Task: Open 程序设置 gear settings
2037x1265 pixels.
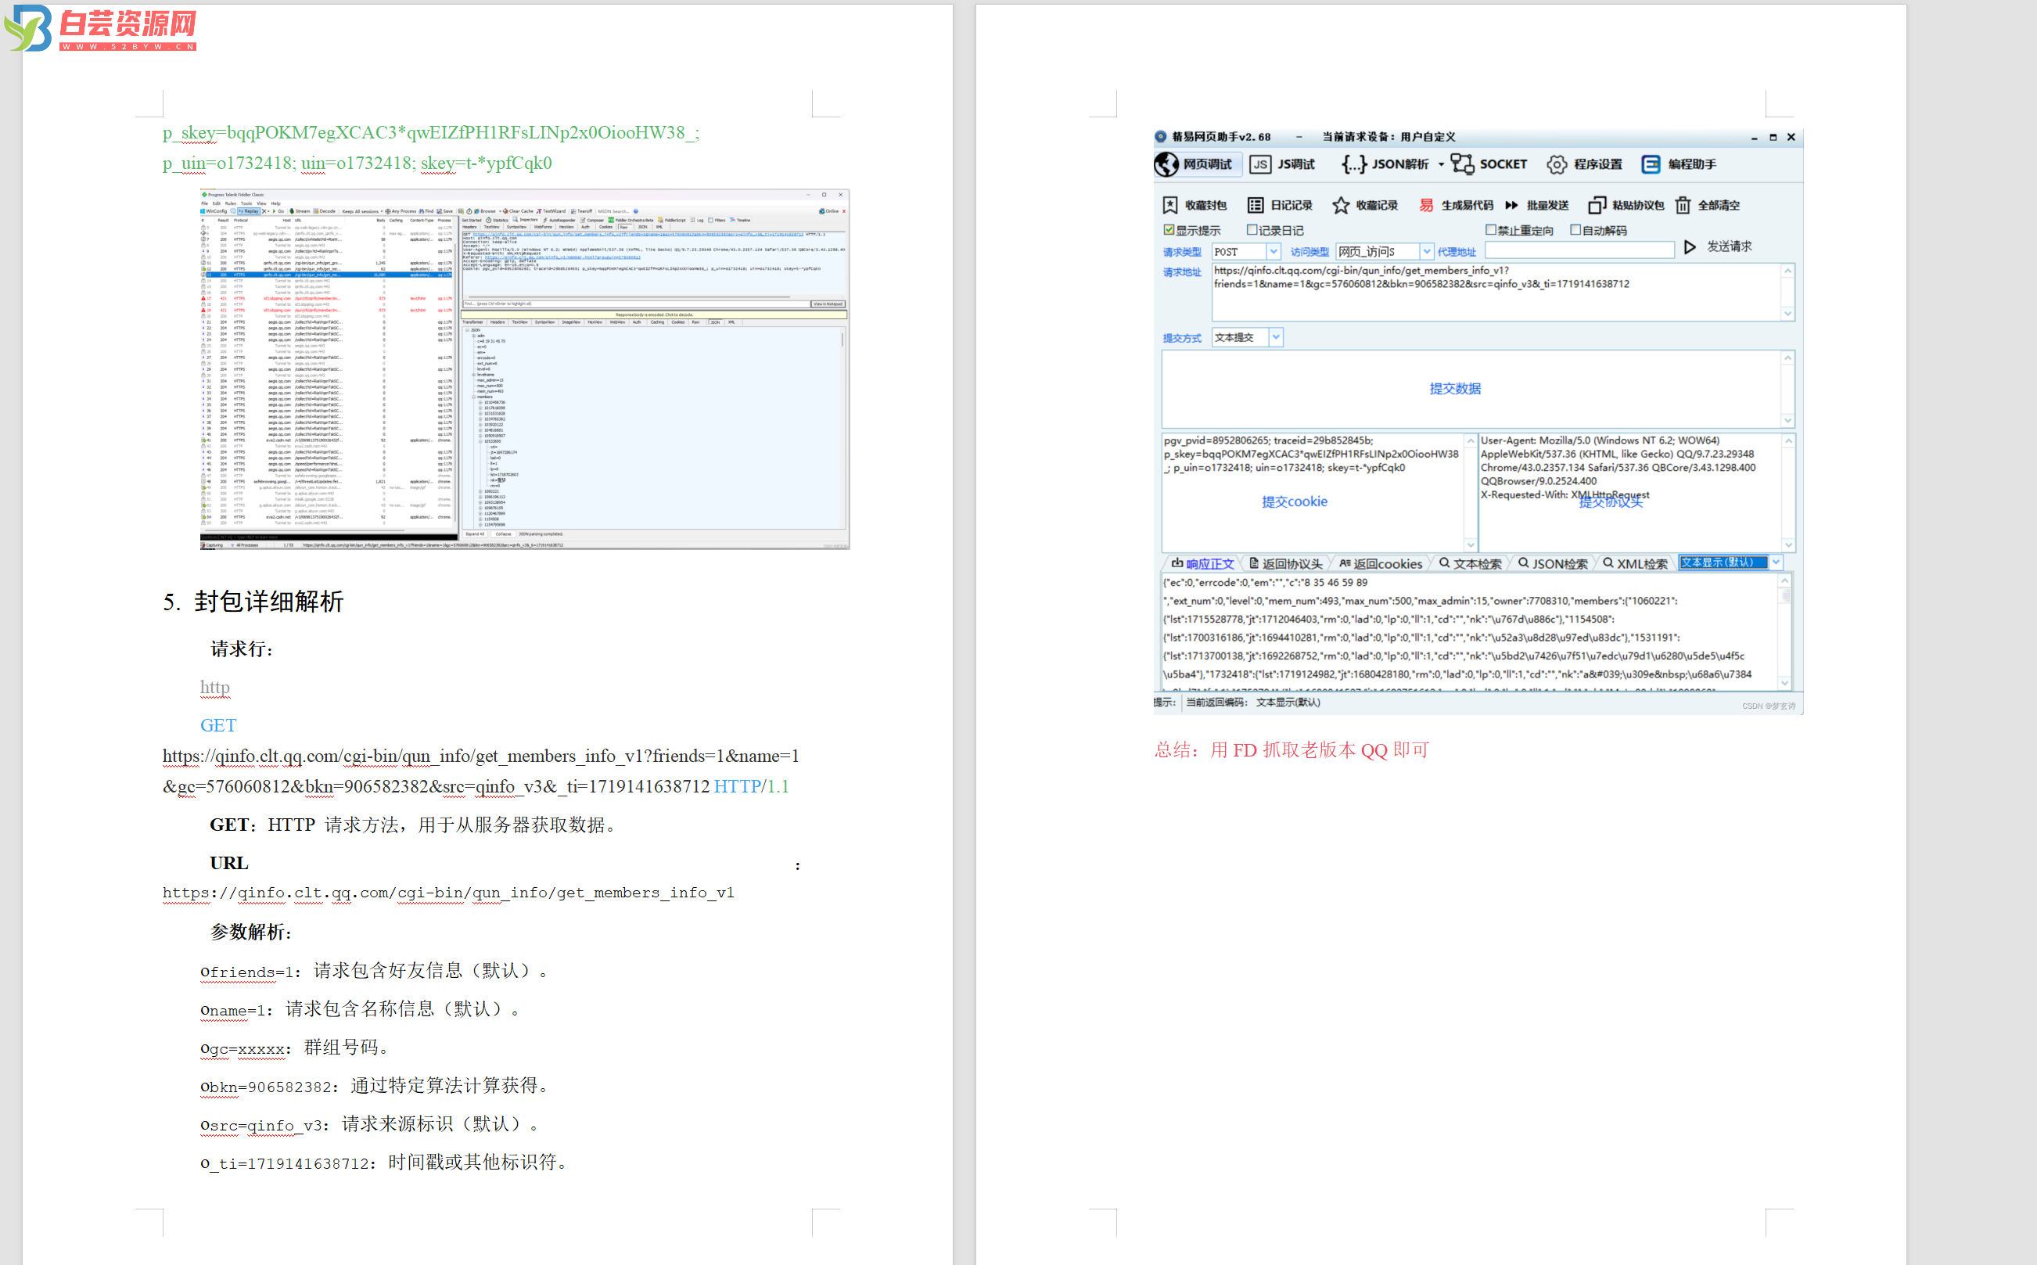Action: tap(1584, 164)
